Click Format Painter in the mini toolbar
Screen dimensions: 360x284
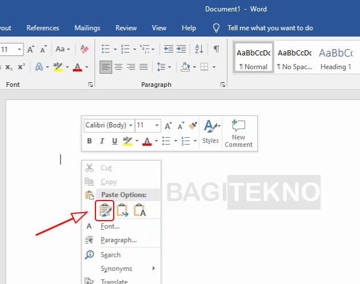tap(193, 125)
